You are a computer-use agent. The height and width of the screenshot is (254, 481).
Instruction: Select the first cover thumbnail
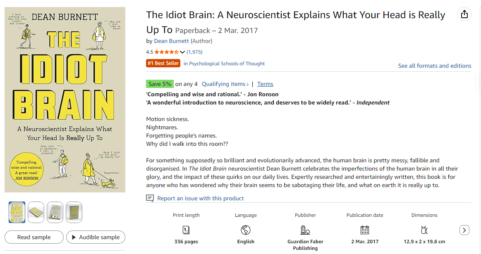click(17, 212)
